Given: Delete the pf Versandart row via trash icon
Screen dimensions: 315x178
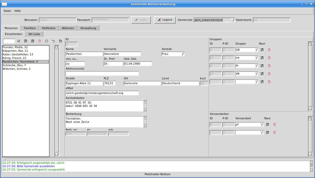Looking at the screenshot, I should click(274, 124).
